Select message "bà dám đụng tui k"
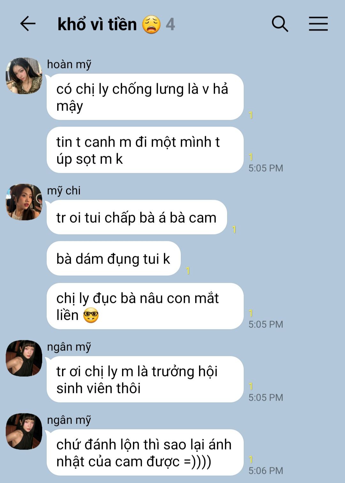Screen dimensions: 345x483 click(x=114, y=258)
